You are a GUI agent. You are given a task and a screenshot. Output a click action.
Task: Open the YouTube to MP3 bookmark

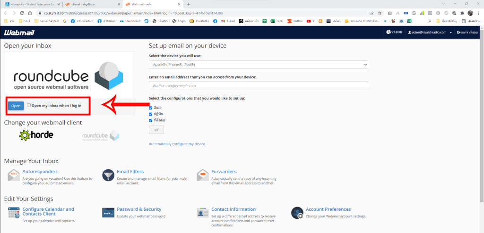(x=362, y=21)
